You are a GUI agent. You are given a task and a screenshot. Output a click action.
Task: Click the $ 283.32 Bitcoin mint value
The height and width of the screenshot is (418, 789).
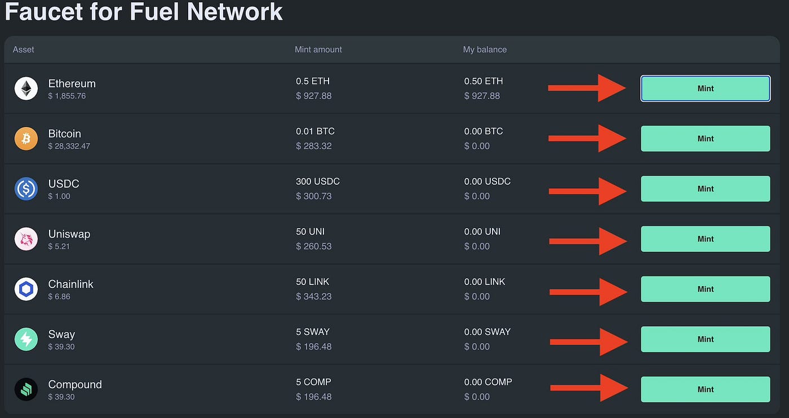click(314, 146)
